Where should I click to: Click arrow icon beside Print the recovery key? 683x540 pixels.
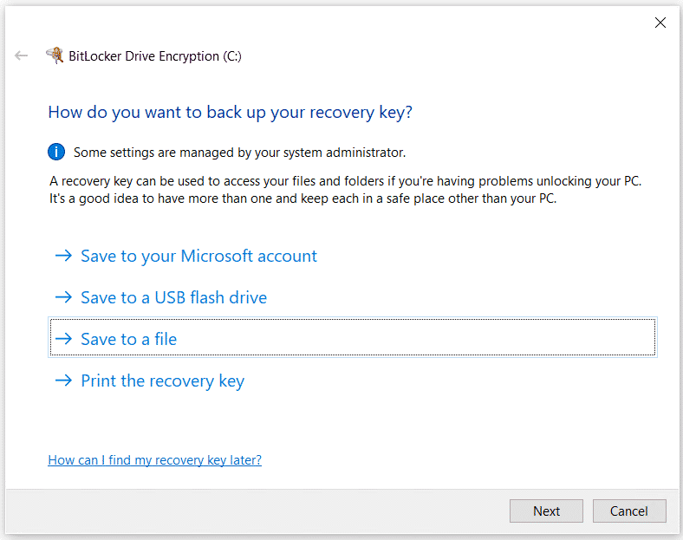(63, 381)
